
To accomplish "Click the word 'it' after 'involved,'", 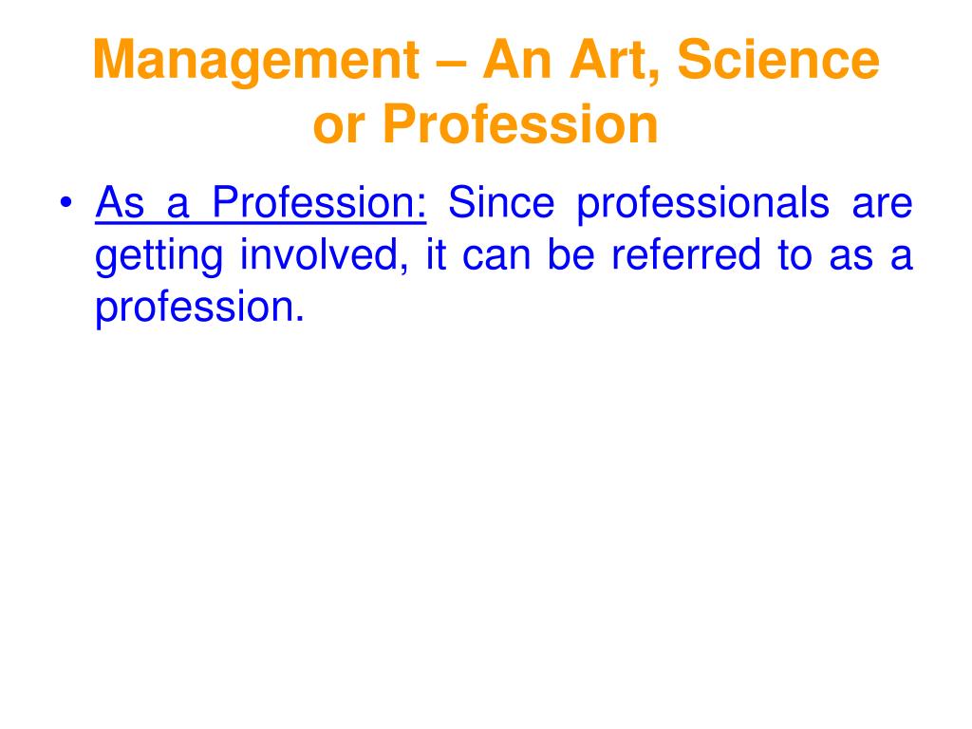I will point(436,254).
